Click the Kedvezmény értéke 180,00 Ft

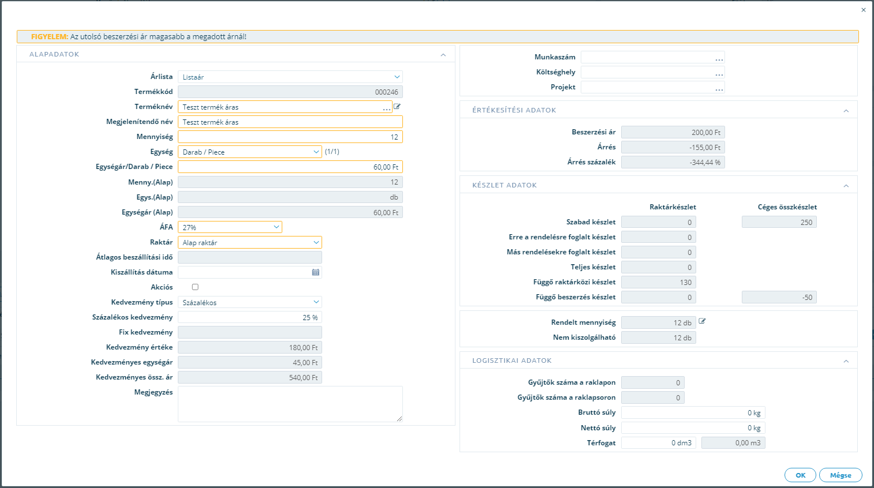(x=250, y=347)
